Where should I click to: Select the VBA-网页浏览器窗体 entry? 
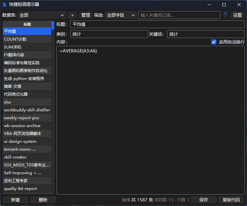27,134
